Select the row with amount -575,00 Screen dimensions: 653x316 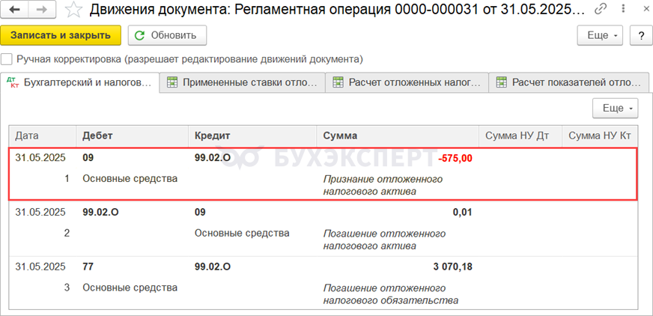click(322, 173)
